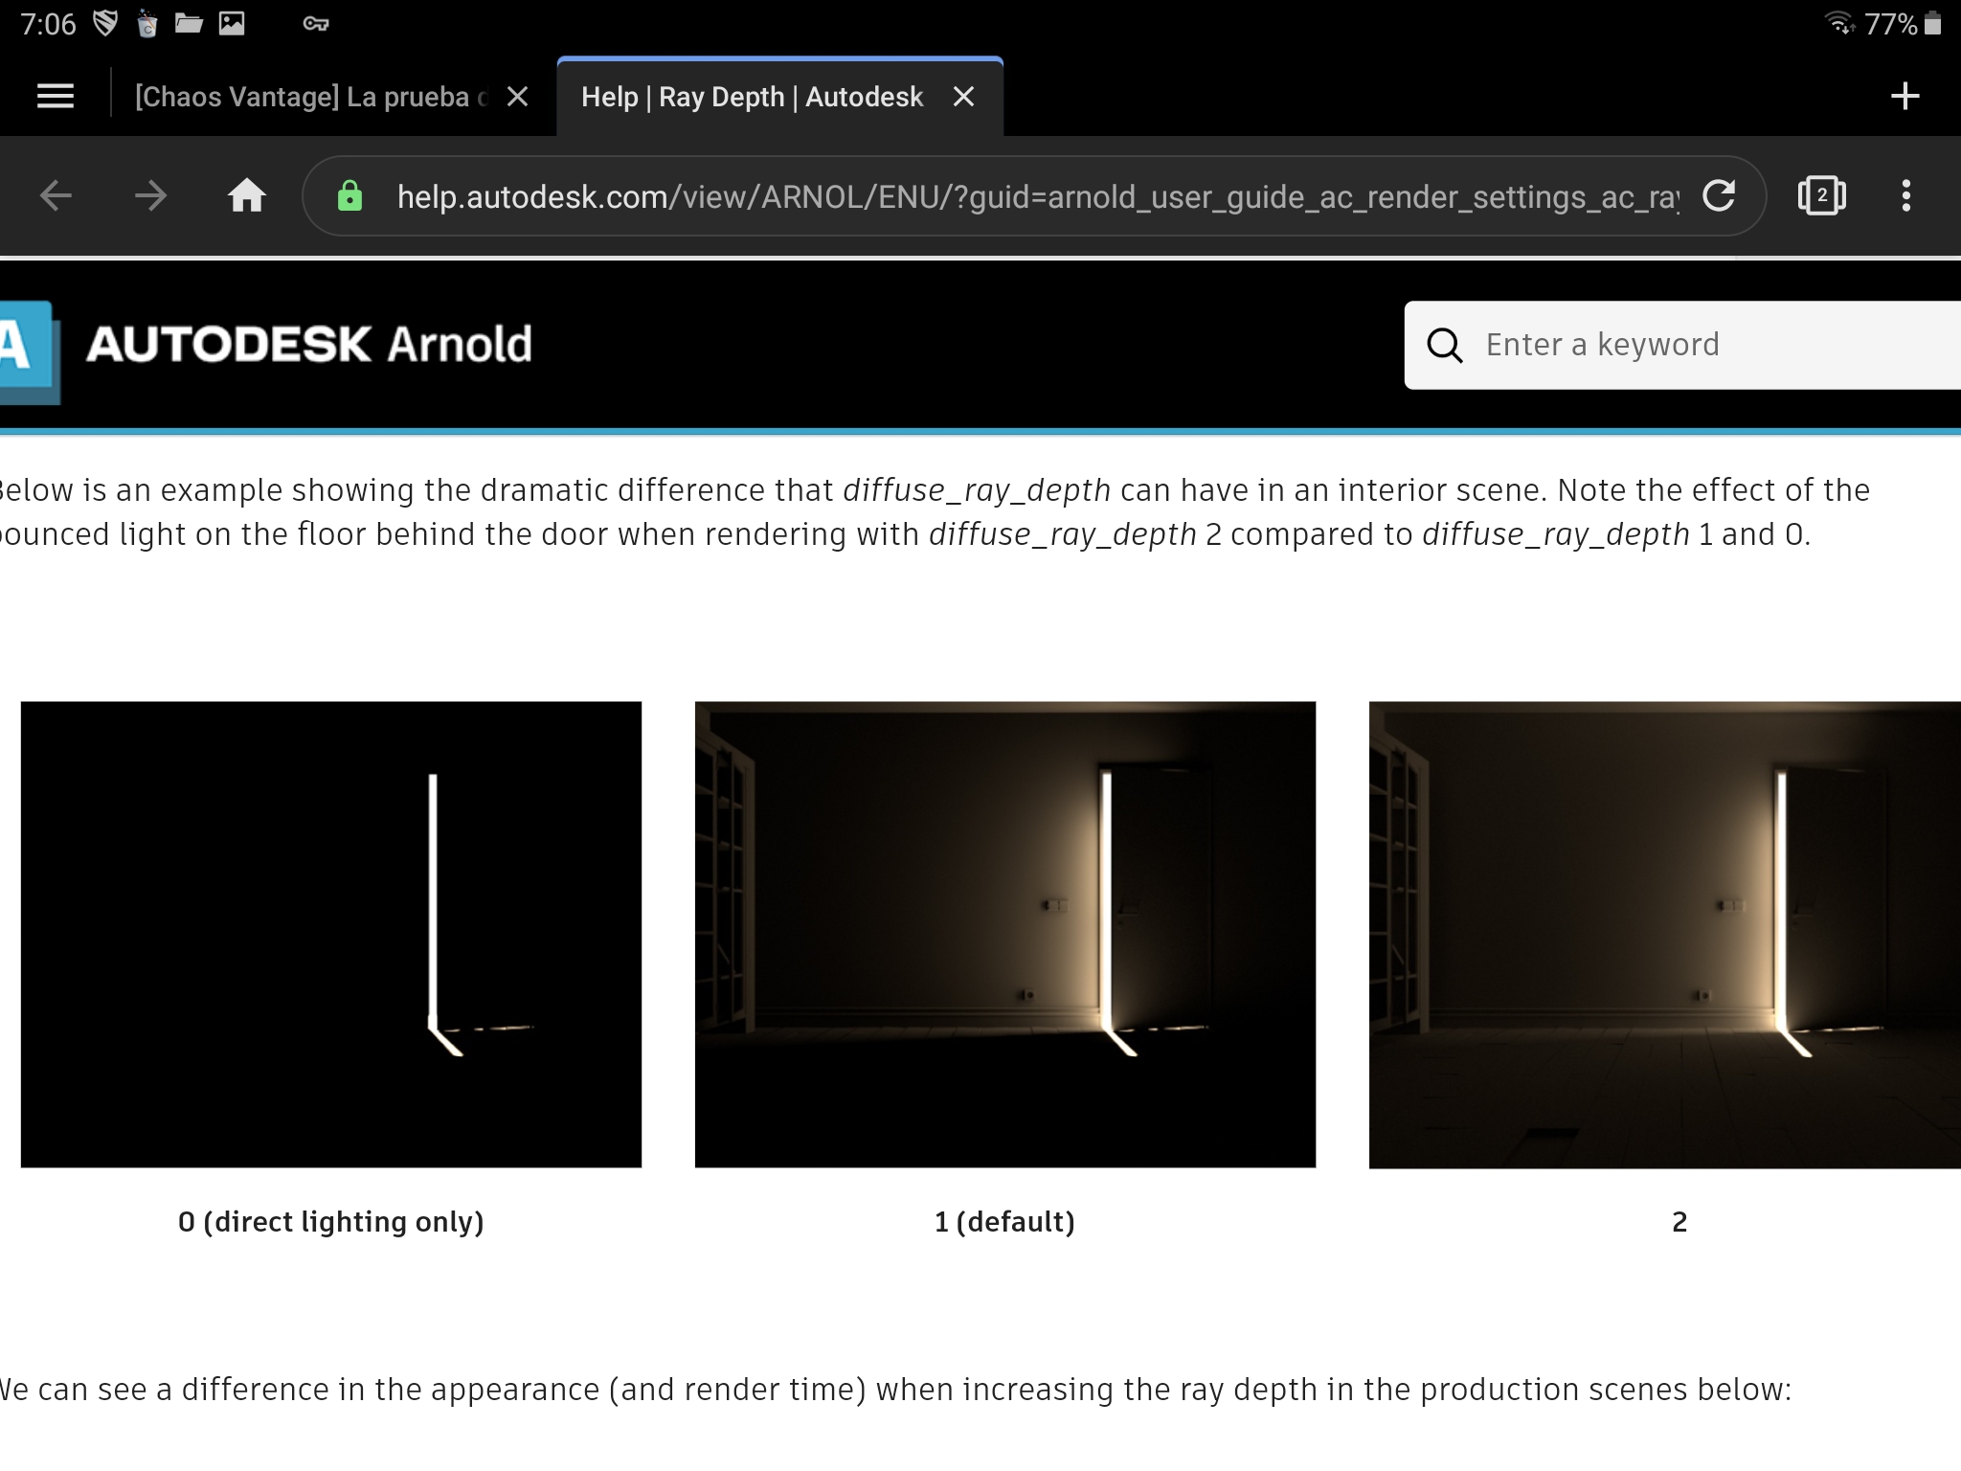The width and height of the screenshot is (1961, 1471).
Task: Go back with the left arrow
Action: [x=56, y=196]
